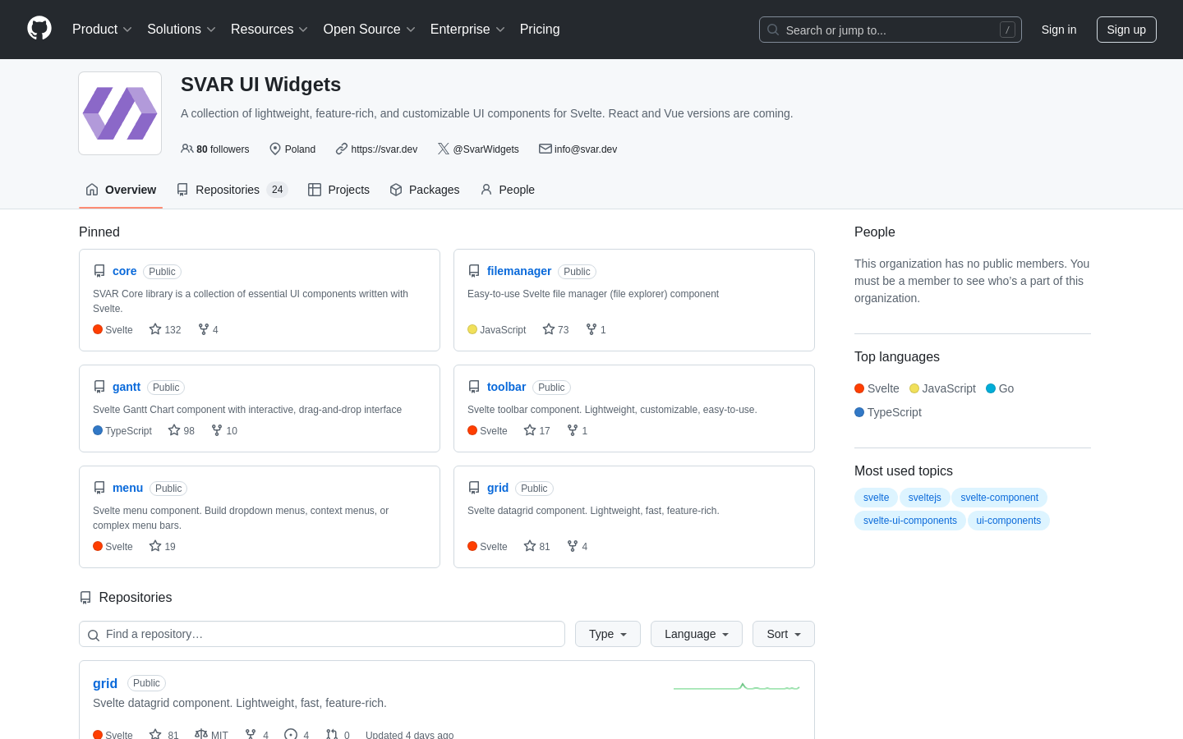Click the repo icon beside core
Viewport: 1183px width, 739px height.
99,271
